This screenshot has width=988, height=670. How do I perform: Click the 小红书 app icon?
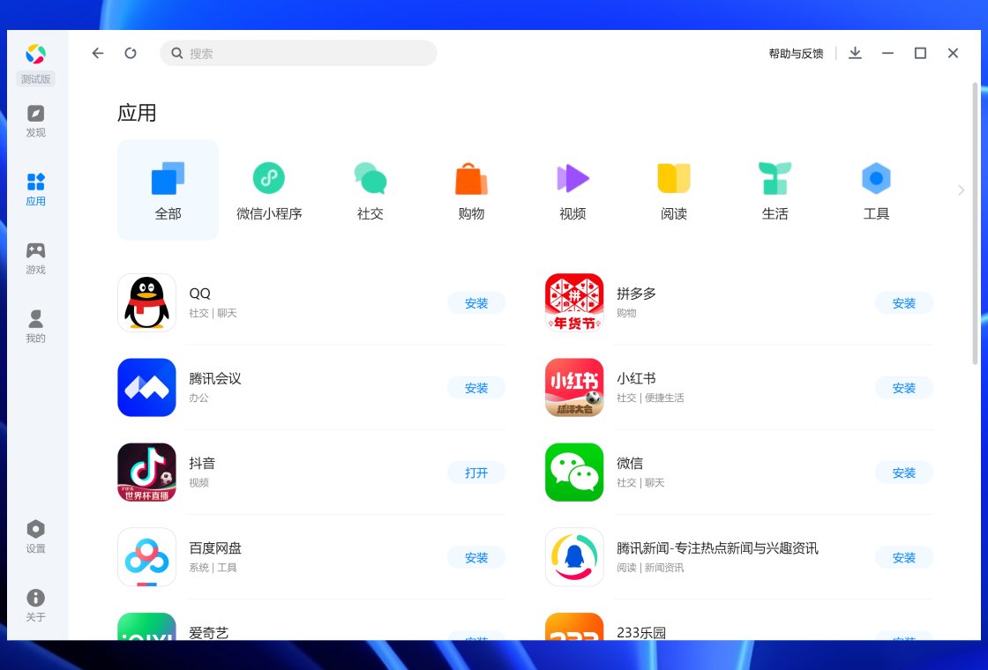[574, 387]
